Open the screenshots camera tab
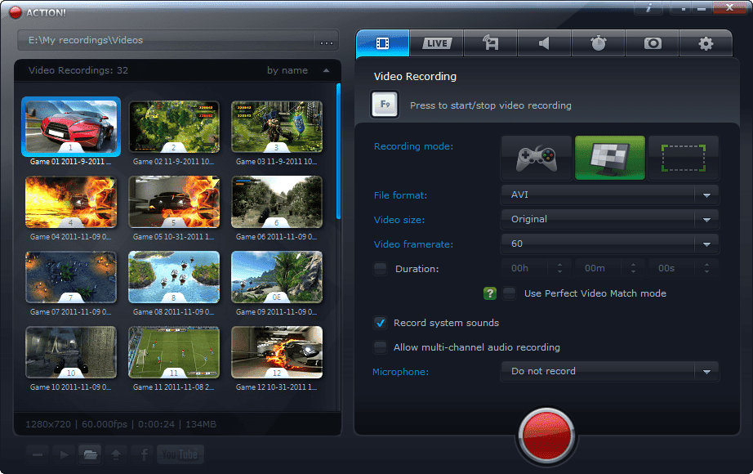Screen dimensions: 753x474 click(x=653, y=43)
